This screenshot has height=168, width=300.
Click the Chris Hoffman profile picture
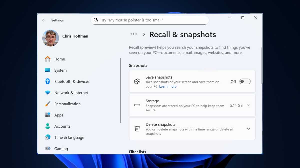51,38
